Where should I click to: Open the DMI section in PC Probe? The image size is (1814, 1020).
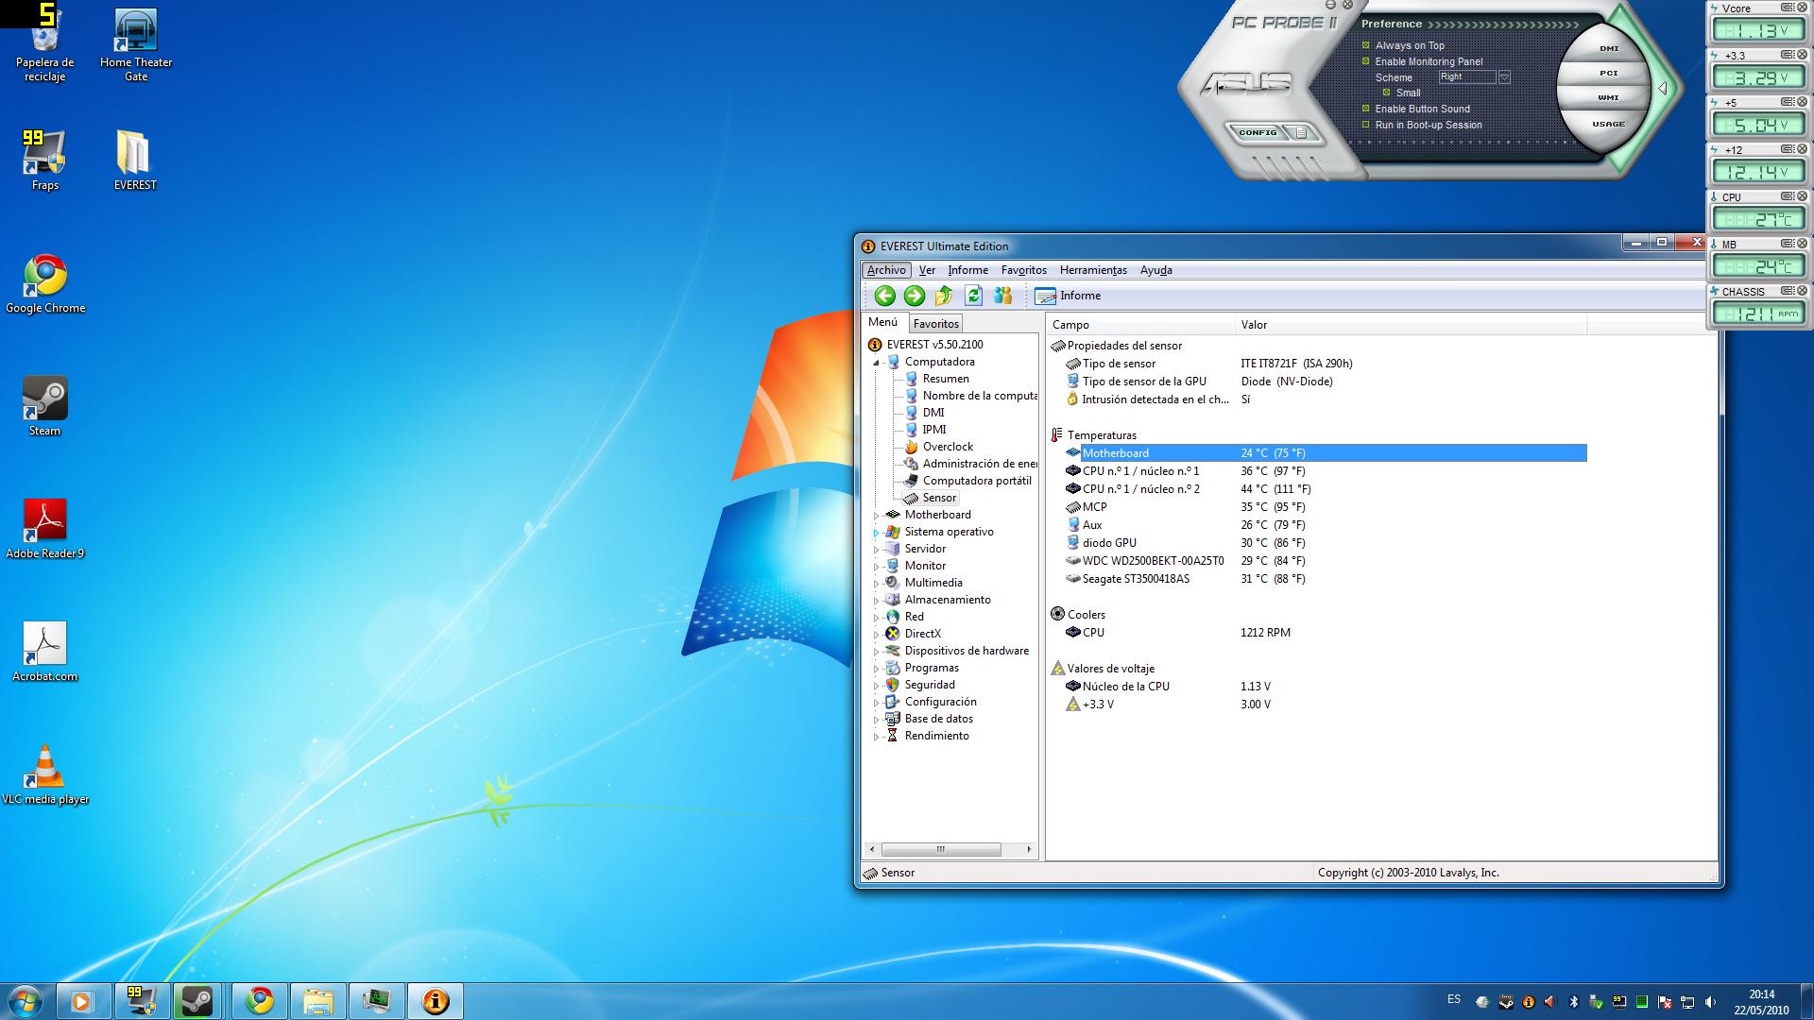[x=1608, y=48]
